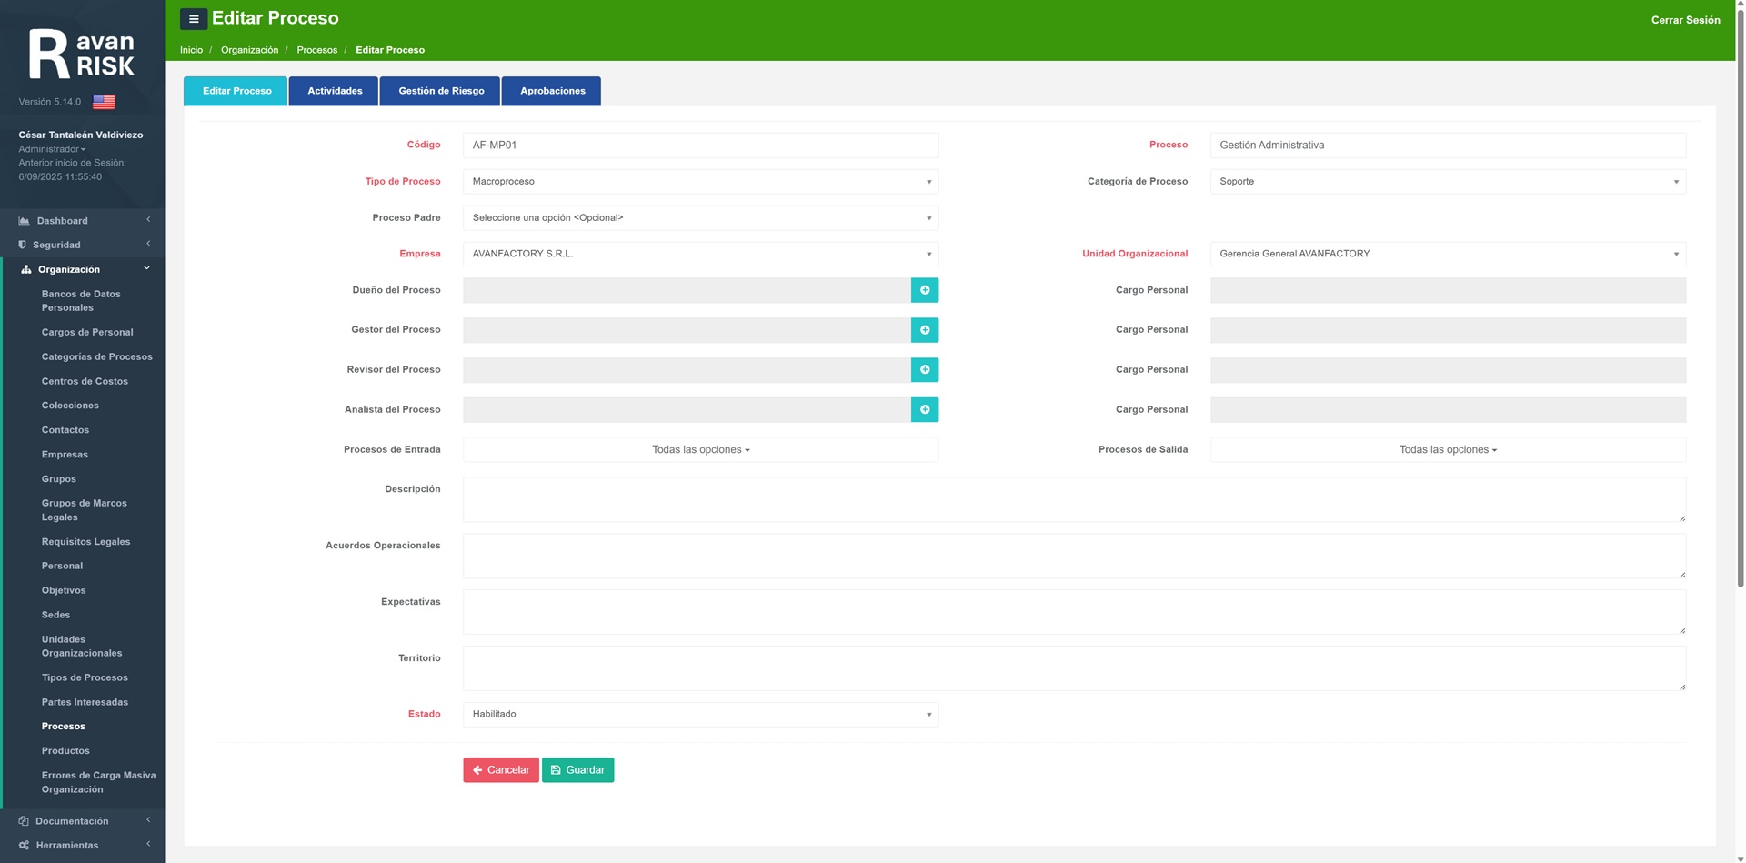Open Bancos de Datos Personales menu item

coord(81,301)
